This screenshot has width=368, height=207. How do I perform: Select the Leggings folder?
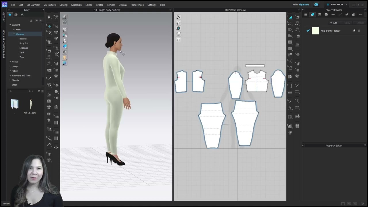[x=24, y=48]
